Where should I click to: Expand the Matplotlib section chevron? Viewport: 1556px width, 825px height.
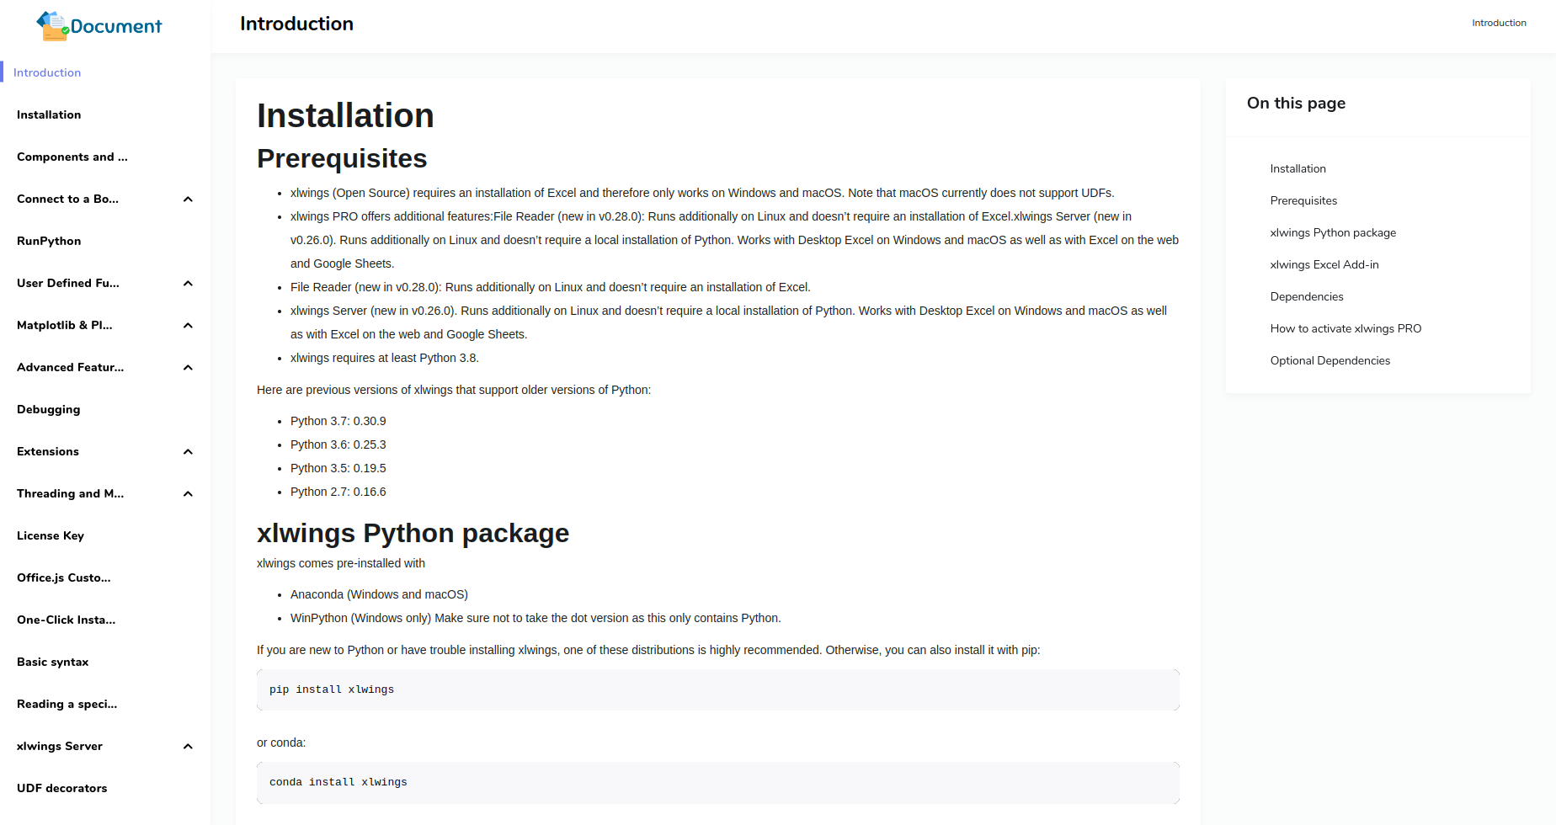point(188,326)
